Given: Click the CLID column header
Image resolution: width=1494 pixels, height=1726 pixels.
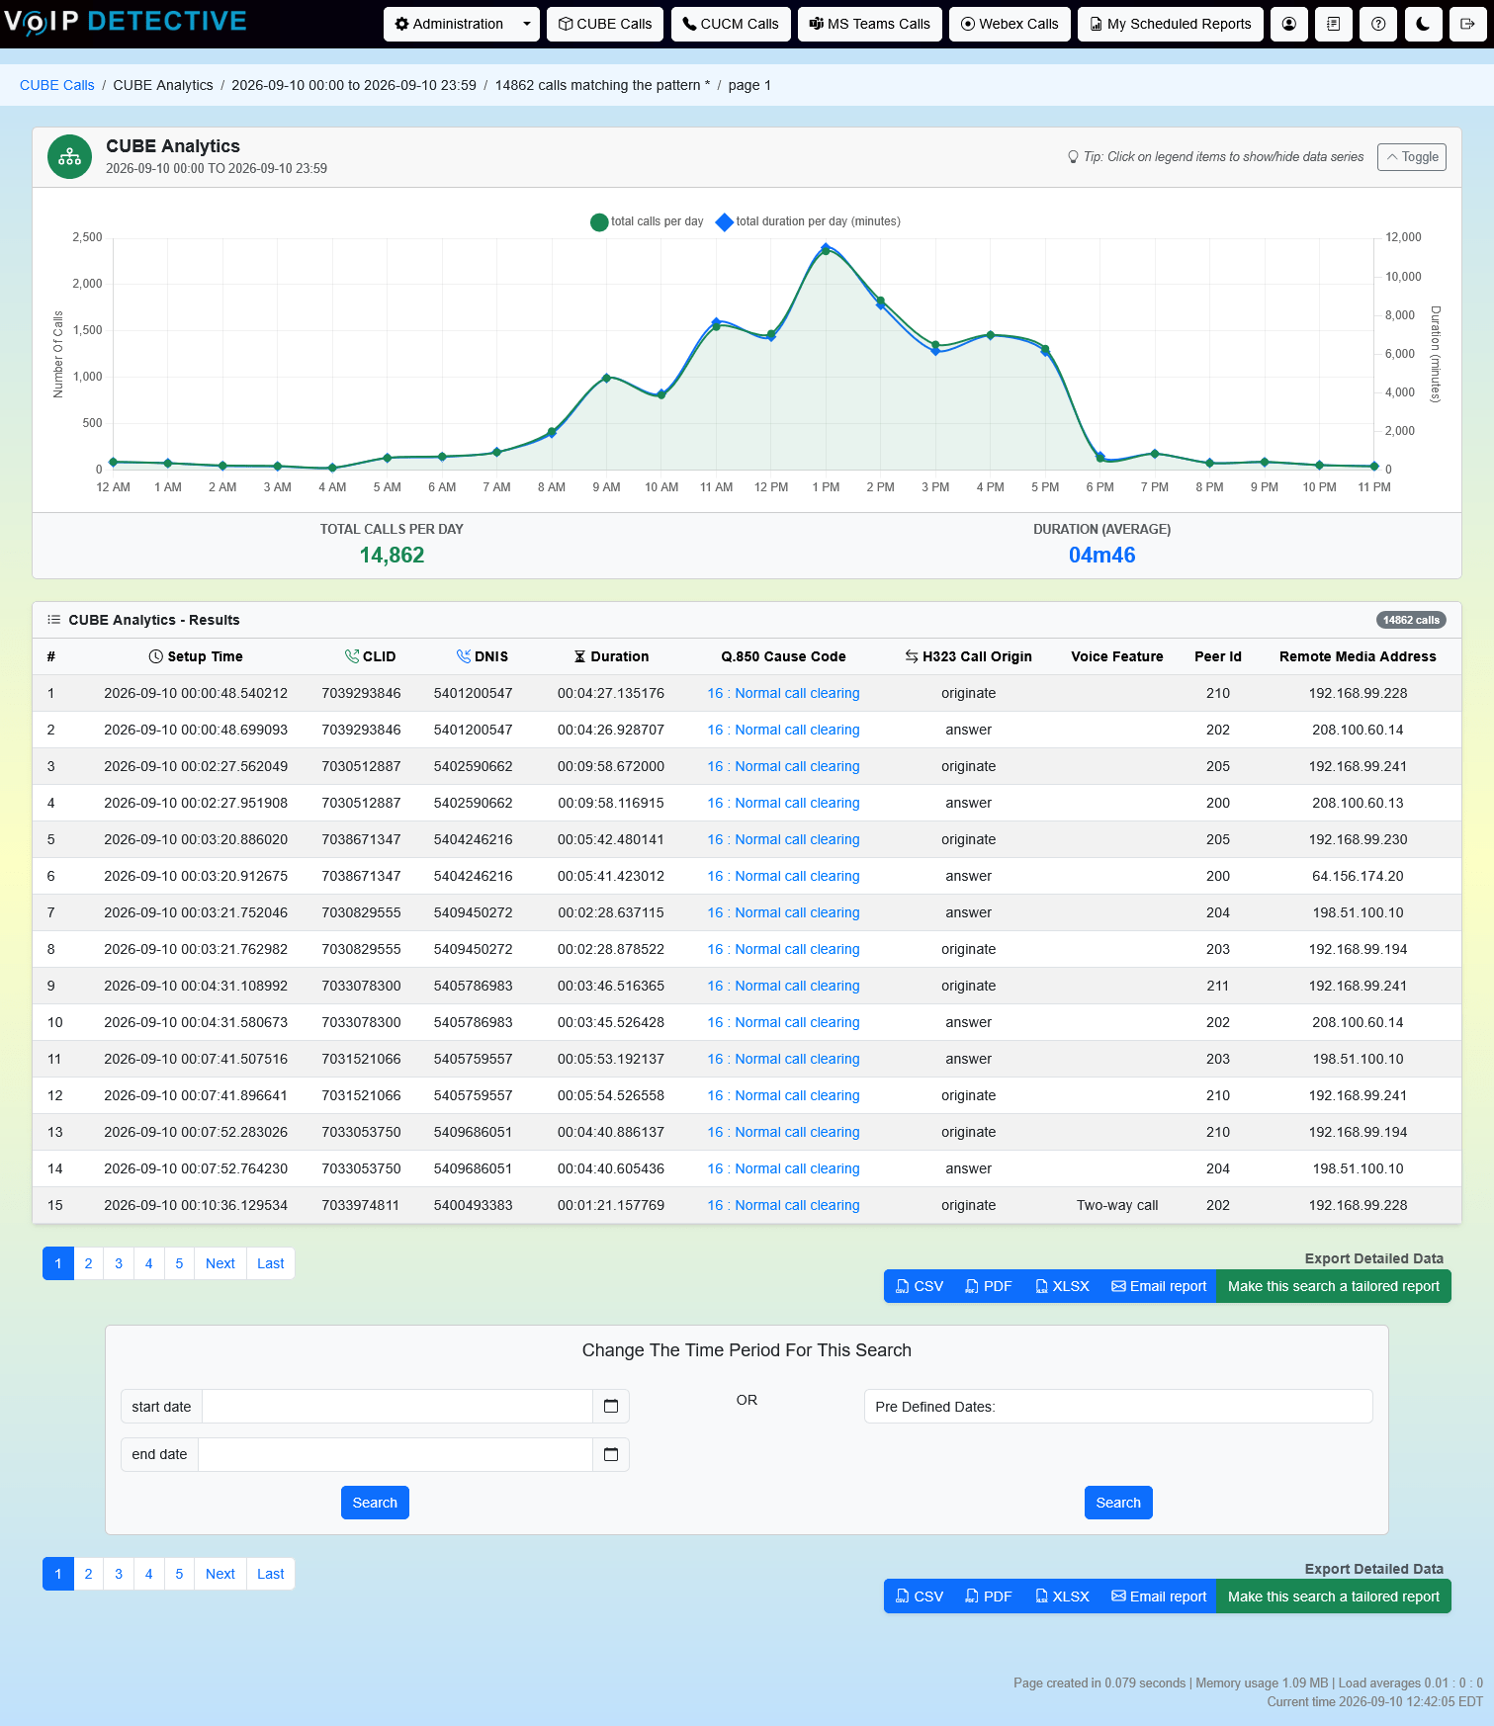Looking at the screenshot, I should [x=371, y=656].
